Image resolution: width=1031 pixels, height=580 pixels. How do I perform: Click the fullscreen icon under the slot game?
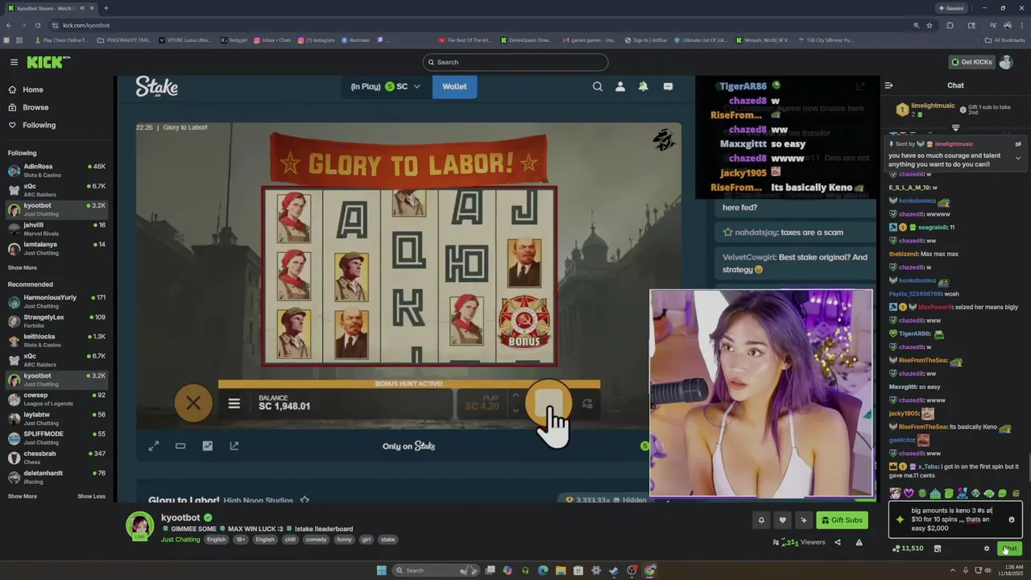pyautogui.click(x=154, y=445)
